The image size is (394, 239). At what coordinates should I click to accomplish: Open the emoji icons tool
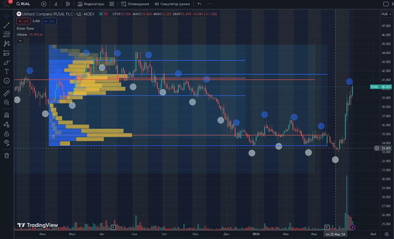pyautogui.click(x=7, y=81)
